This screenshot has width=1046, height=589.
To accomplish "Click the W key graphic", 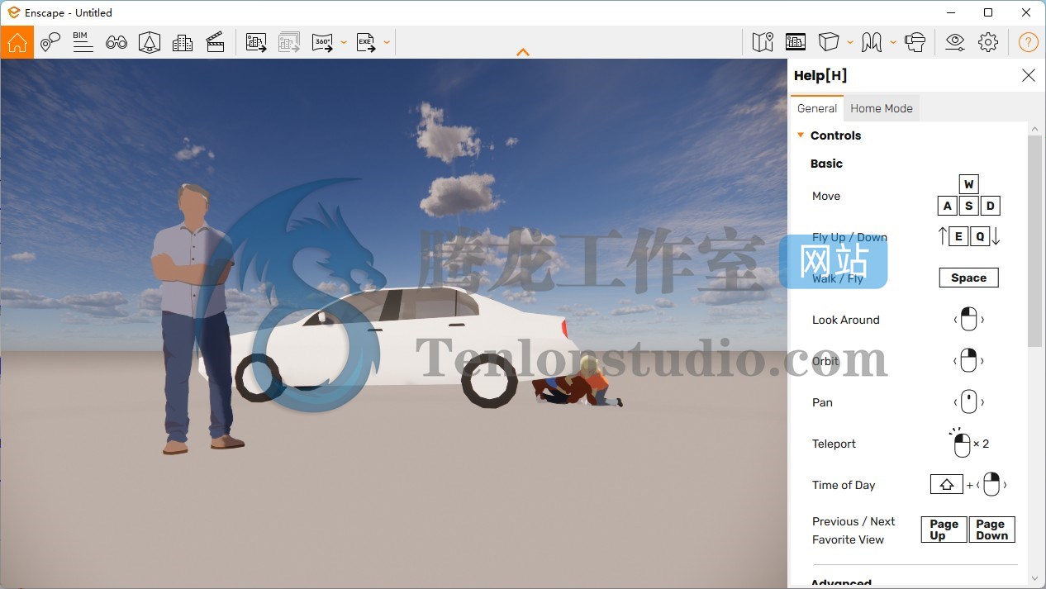I will [969, 184].
